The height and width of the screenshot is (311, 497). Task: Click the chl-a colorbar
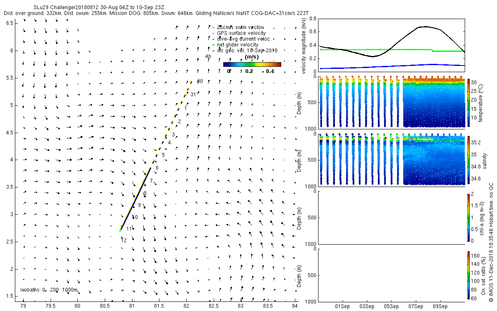[x=468, y=217]
